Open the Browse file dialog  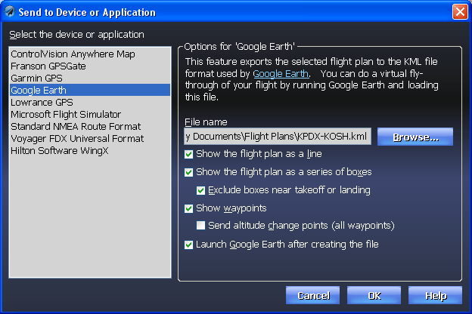415,137
